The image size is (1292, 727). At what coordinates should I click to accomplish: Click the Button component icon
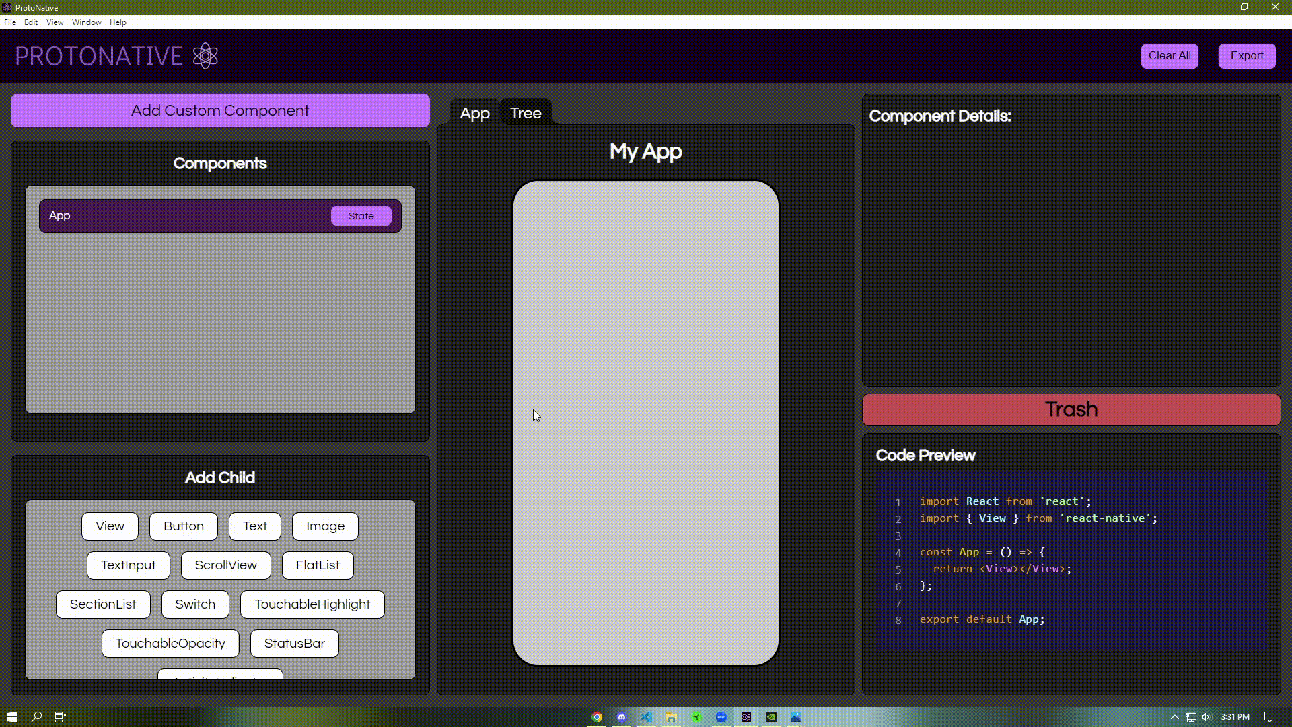[184, 526]
